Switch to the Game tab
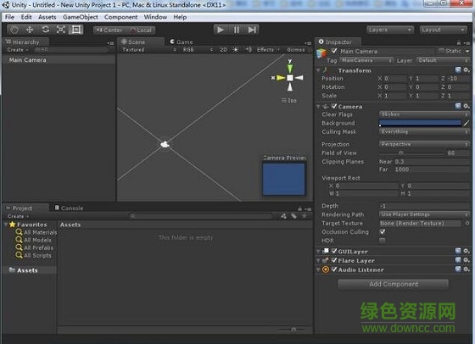475x344 pixels. (182, 42)
